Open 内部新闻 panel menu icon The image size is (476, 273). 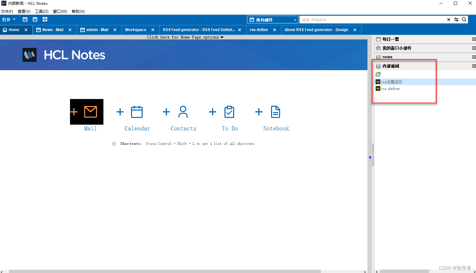(474, 66)
